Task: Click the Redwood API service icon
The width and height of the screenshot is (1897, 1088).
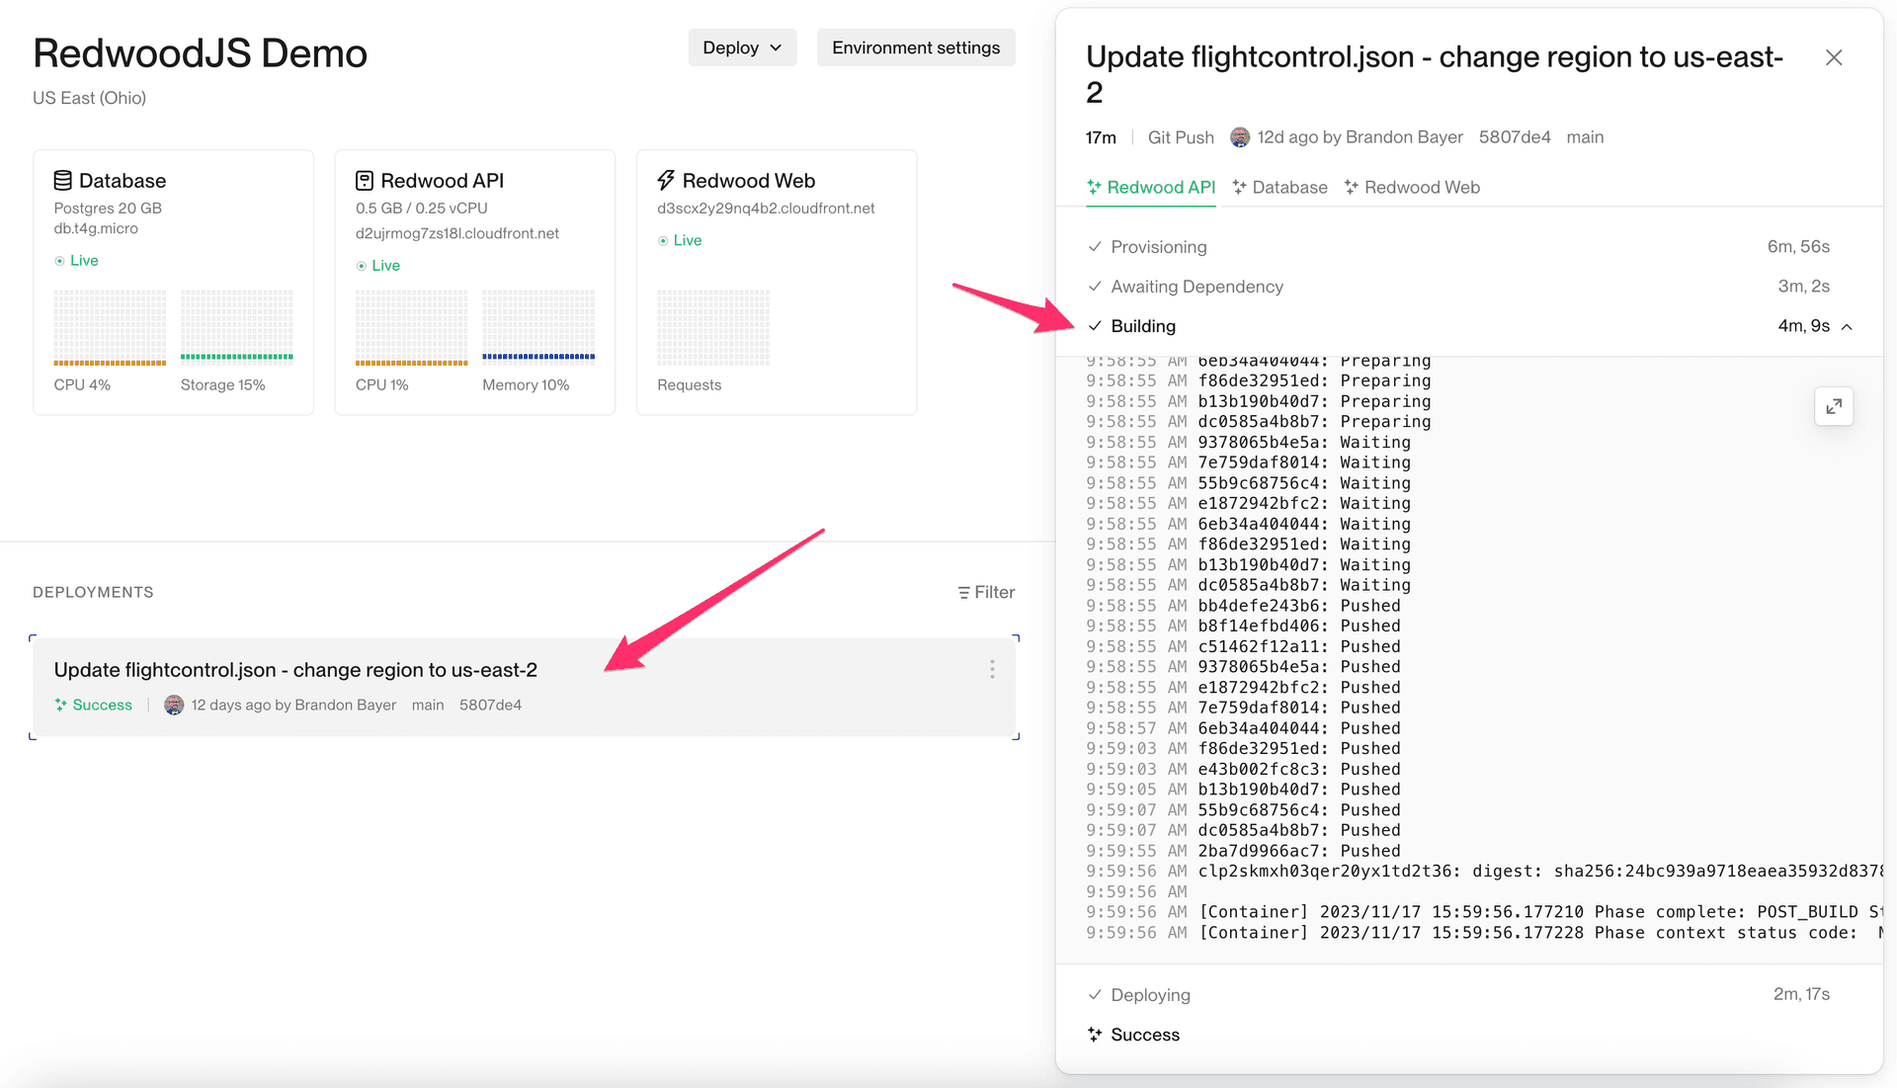Action: point(365,181)
